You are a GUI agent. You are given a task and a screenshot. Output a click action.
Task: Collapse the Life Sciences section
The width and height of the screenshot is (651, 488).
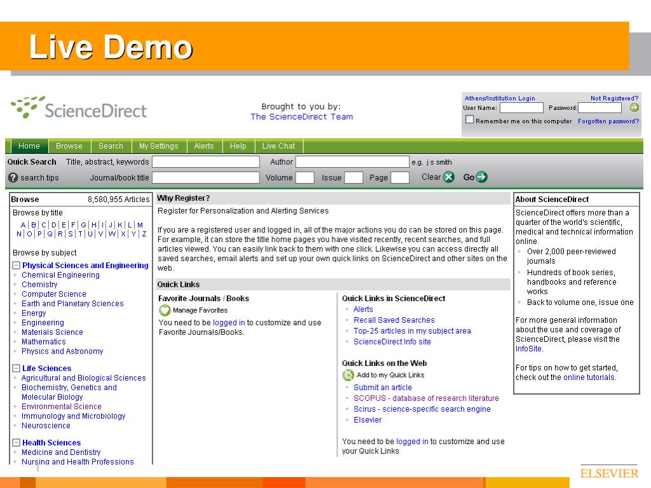[16, 369]
